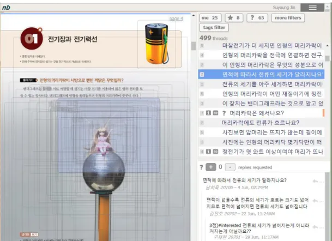Click the thread list scrollbar thumb

327,58
